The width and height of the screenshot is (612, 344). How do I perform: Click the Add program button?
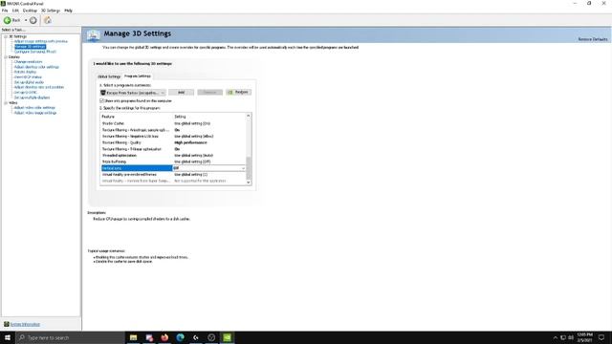[x=181, y=93]
